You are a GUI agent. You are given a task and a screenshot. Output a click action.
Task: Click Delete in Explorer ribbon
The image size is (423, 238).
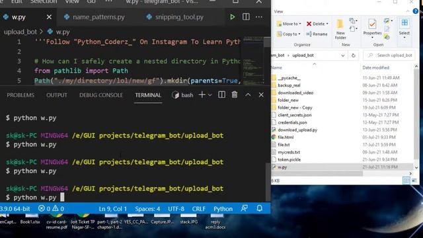(316, 24)
